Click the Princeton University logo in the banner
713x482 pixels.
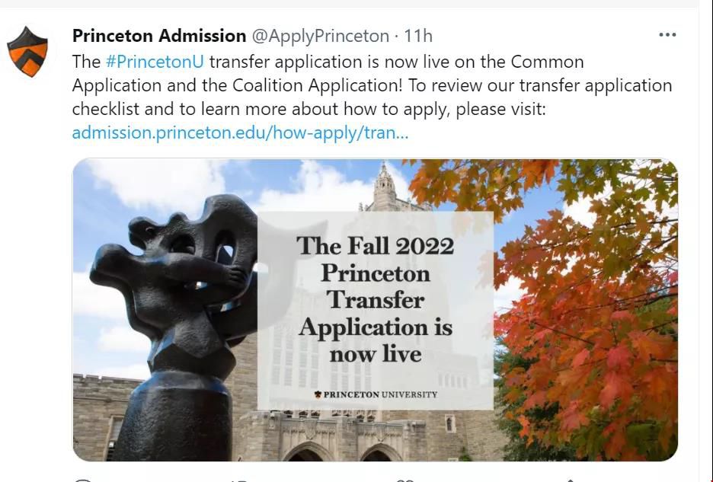[x=376, y=394]
